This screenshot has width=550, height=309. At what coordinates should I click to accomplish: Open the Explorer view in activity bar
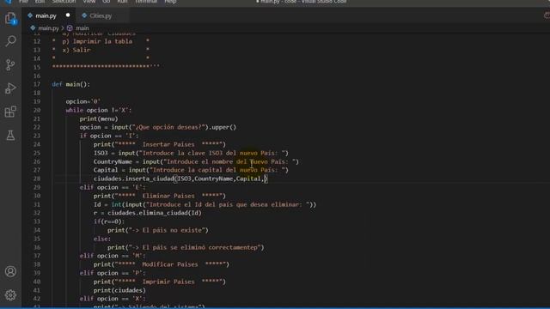10,18
